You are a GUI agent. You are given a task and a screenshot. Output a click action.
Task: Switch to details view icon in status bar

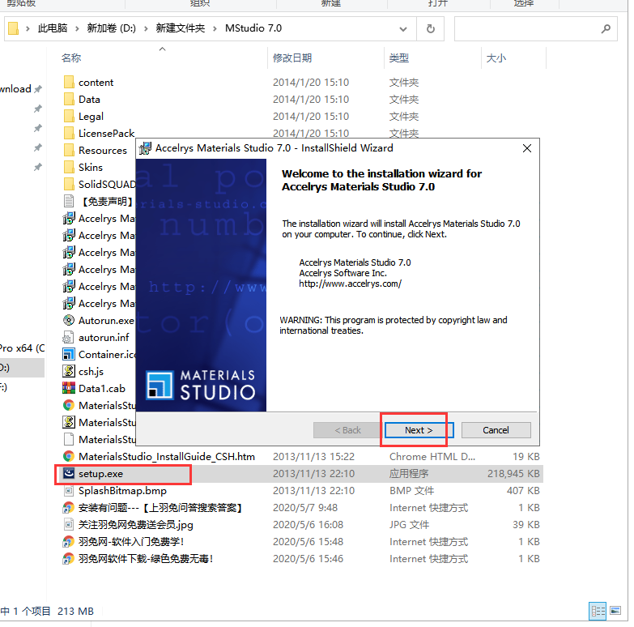click(598, 611)
